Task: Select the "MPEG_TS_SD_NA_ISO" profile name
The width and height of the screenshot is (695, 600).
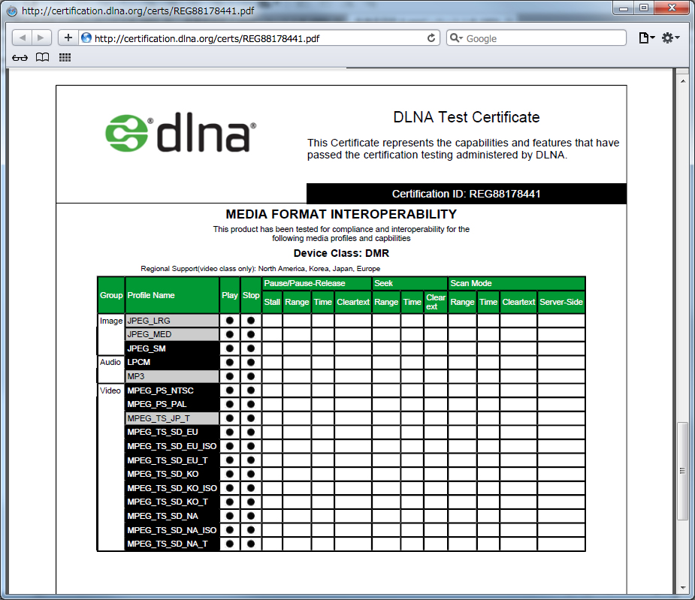Action: click(172, 530)
